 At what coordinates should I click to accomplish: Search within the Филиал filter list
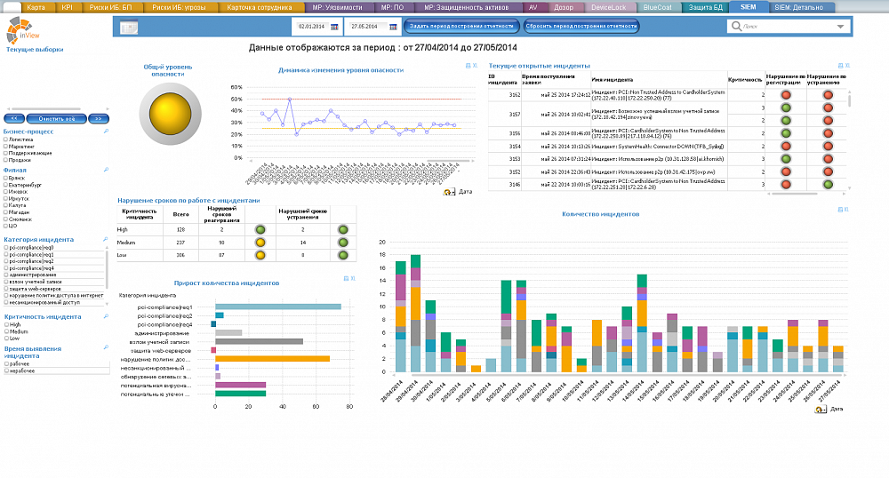106,170
